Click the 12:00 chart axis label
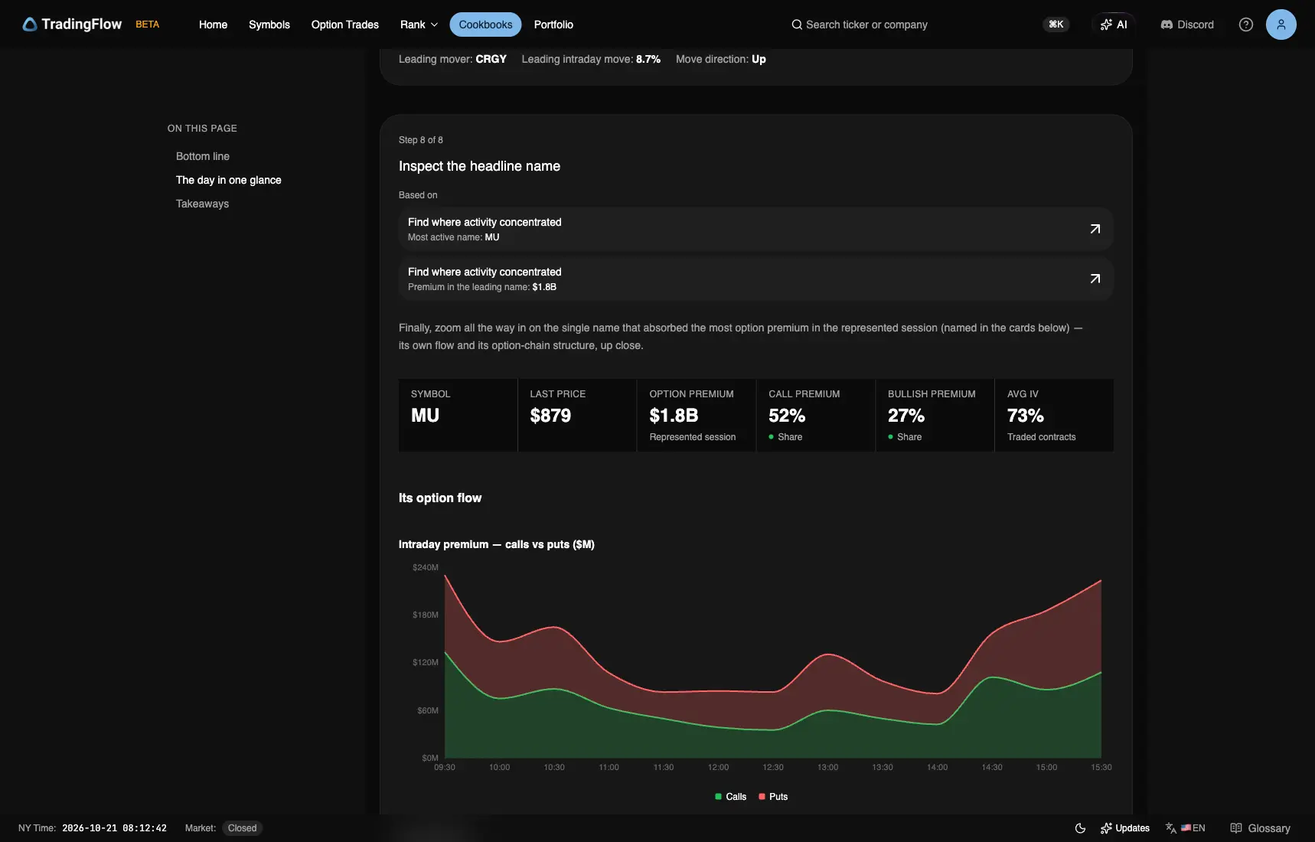Viewport: 1315px width, 842px height. pos(718,767)
